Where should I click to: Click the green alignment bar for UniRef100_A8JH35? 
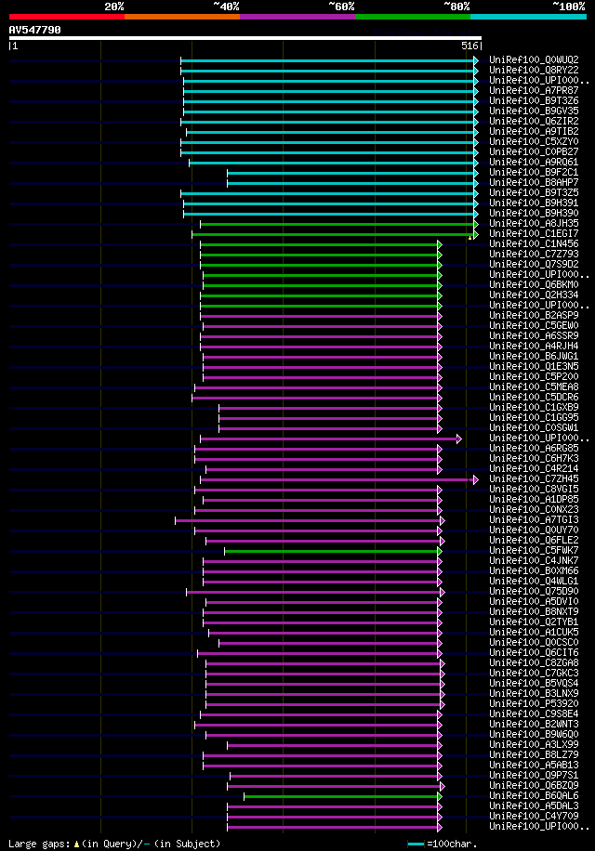pyautogui.click(x=337, y=224)
